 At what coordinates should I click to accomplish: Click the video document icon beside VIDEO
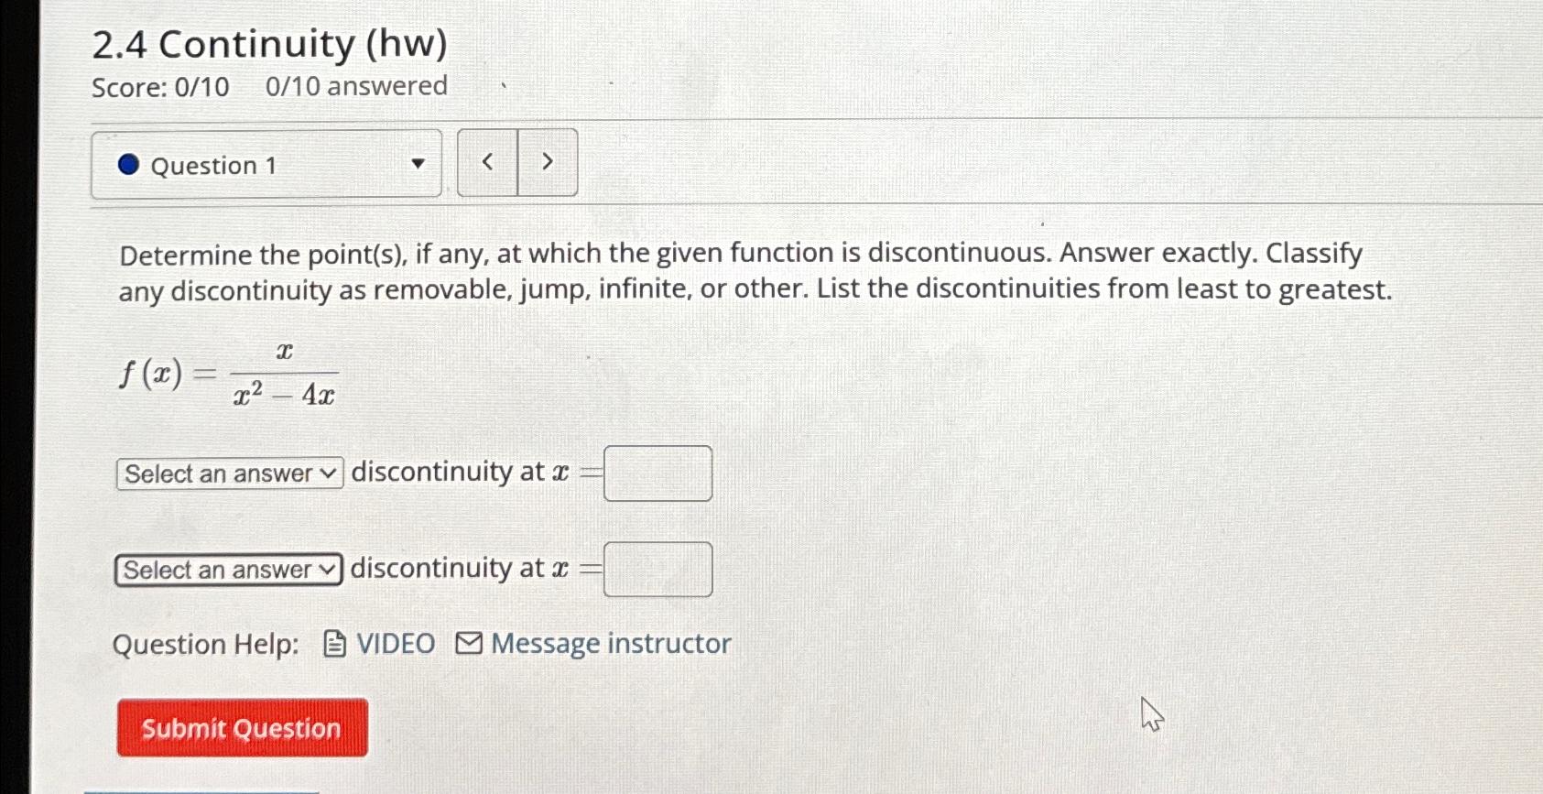[x=335, y=644]
